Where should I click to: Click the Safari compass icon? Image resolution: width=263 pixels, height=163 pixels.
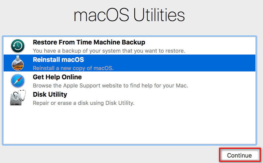click(x=18, y=81)
